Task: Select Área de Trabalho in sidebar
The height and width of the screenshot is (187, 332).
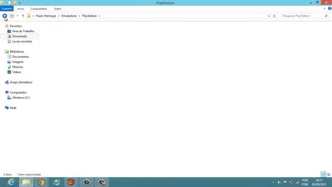Action: pos(23,31)
